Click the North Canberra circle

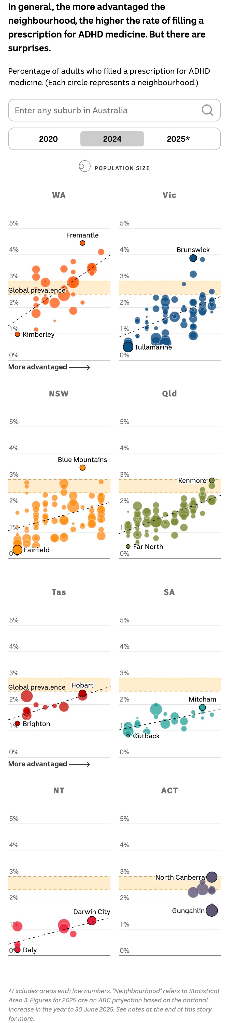212,877
